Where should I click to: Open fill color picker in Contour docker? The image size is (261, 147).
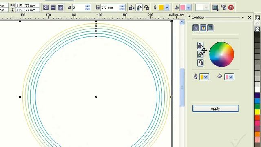(229, 77)
